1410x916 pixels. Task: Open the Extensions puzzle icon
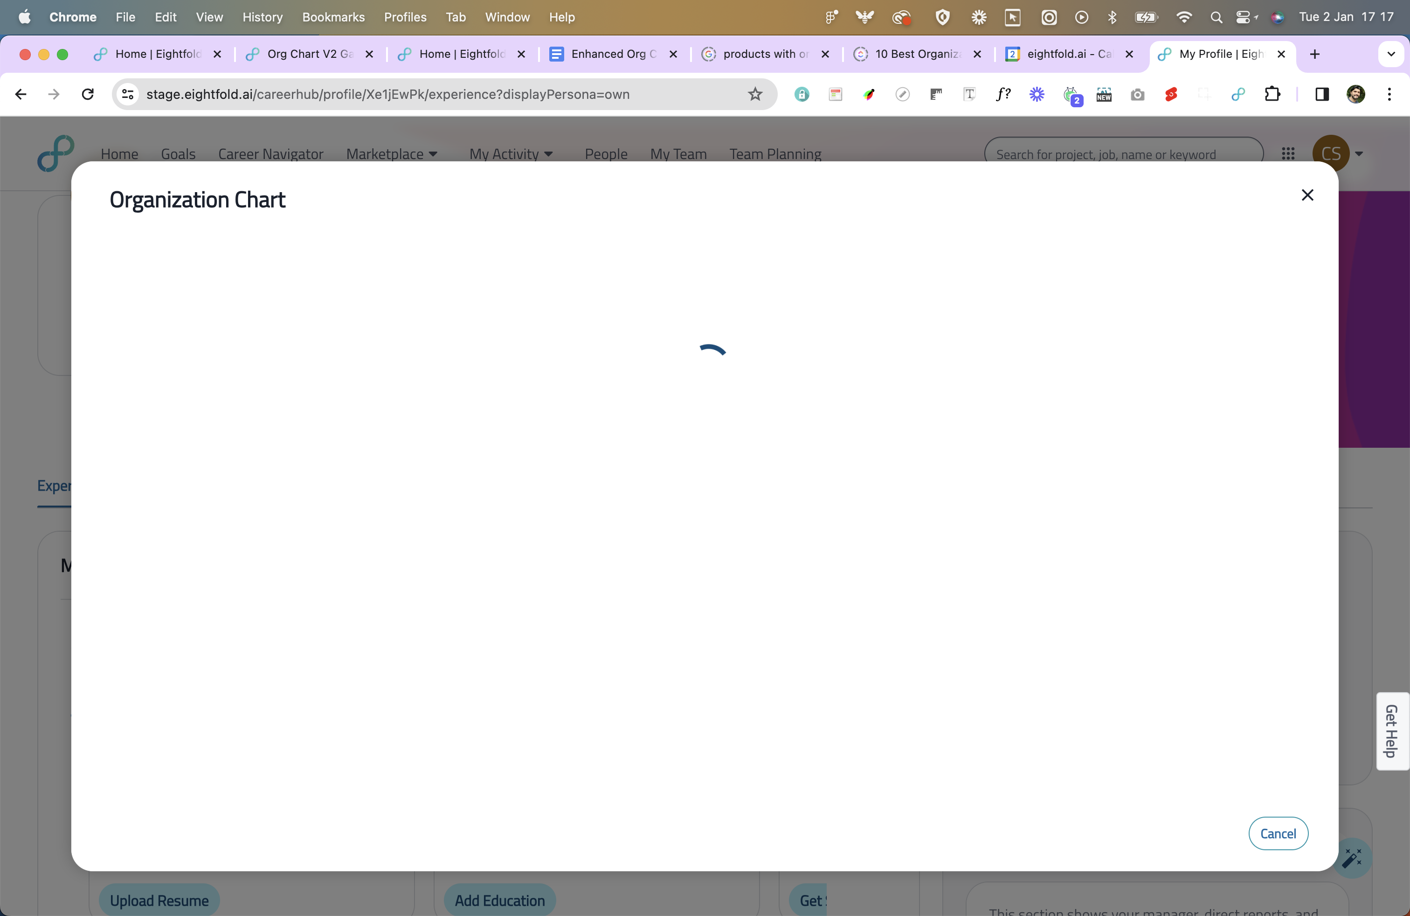pos(1272,94)
